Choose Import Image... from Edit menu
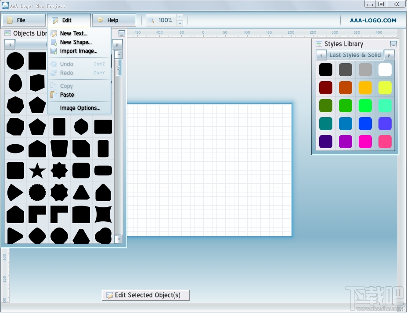The height and width of the screenshot is (313, 407). pyautogui.click(x=79, y=51)
